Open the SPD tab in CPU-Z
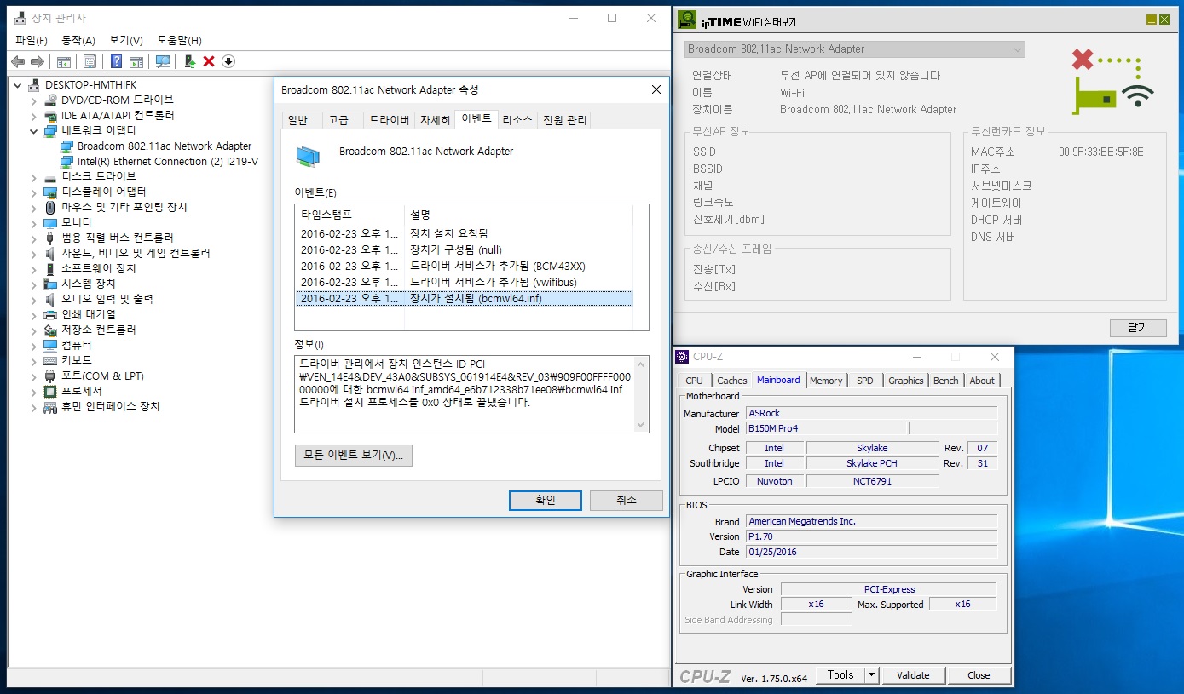The height and width of the screenshot is (694, 1184). click(865, 381)
